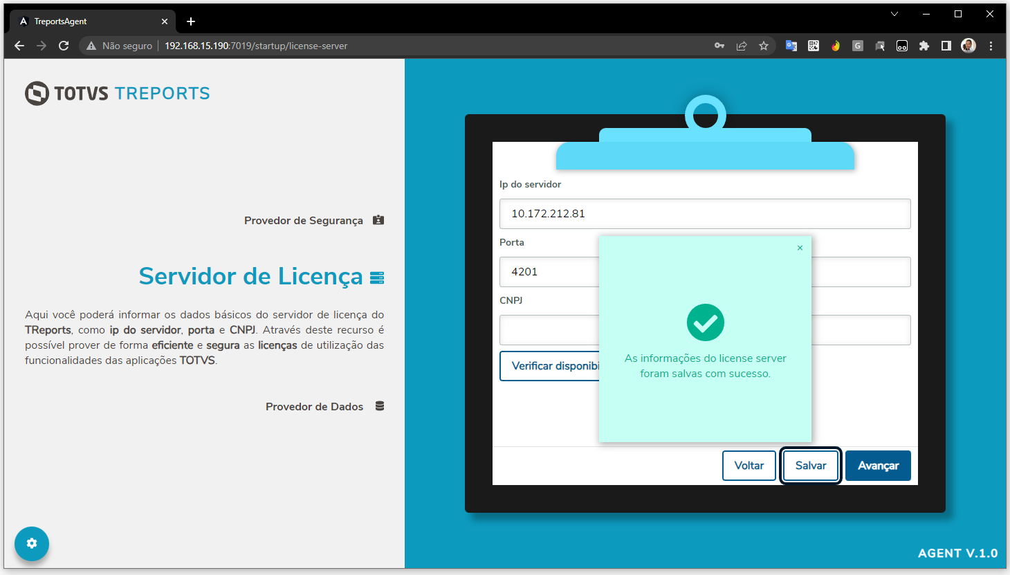Toggle the browser side panel
The width and height of the screenshot is (1010, 575).
pos(946,46)
